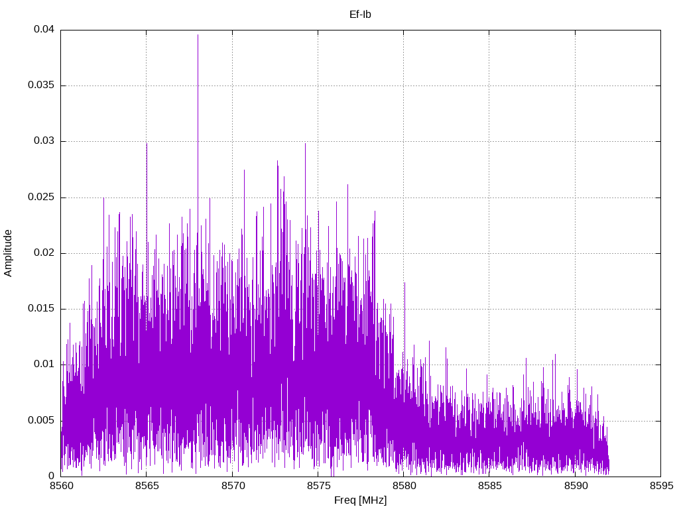
Task: Click the 8595 frequency tick label
Action: [x=660, y=486]
